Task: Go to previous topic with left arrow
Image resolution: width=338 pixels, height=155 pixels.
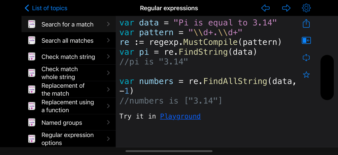Action: tap(265, 8)
